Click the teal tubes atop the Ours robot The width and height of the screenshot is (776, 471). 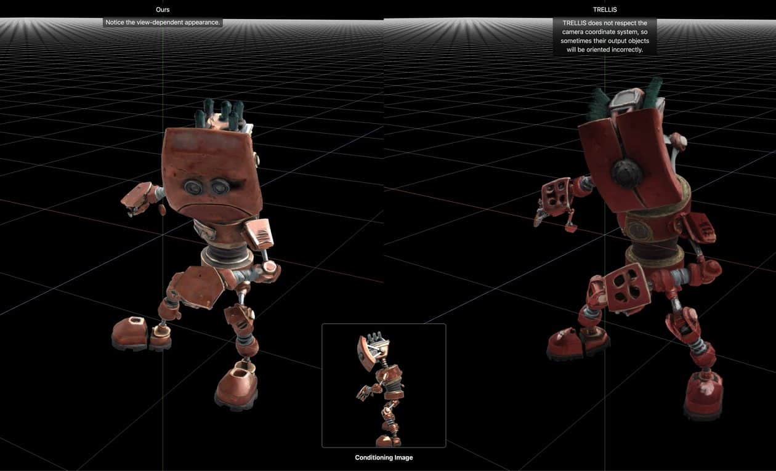pyautogui.click(x=219, y=115)
